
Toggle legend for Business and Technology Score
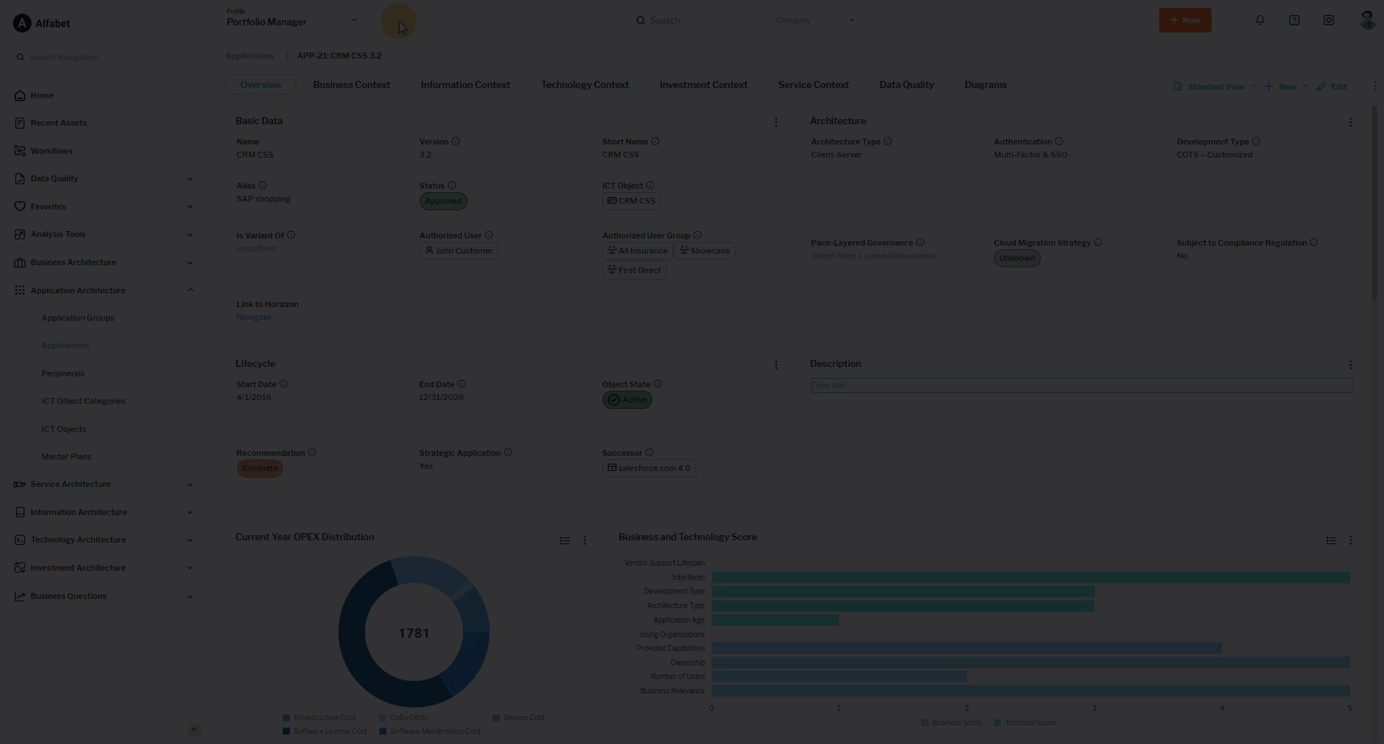click(1331, 540)
